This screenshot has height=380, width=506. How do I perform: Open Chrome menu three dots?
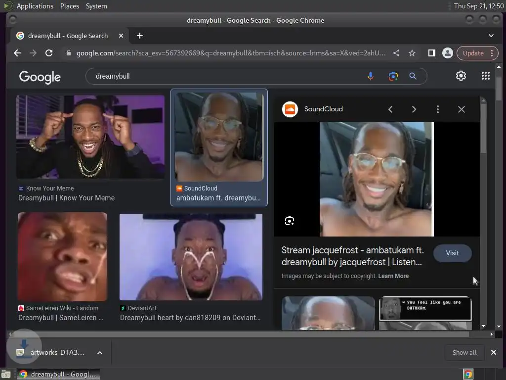[492, 53]
